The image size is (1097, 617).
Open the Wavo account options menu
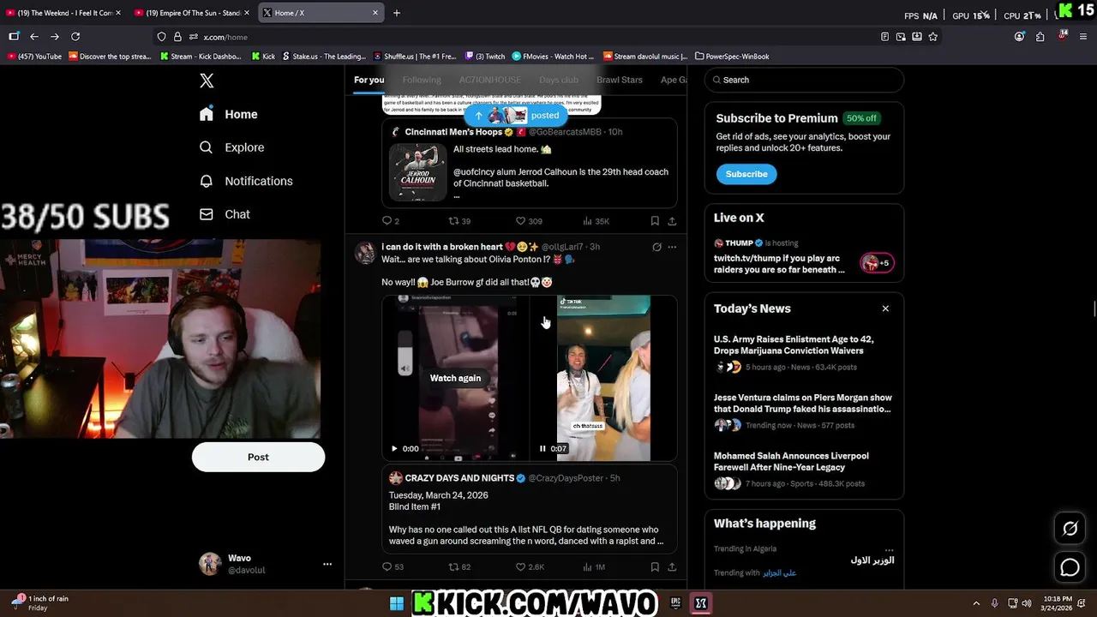pyautogui.click(x=327, y=564)
